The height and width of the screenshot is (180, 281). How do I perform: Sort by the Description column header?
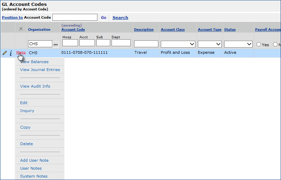[144, 30]
